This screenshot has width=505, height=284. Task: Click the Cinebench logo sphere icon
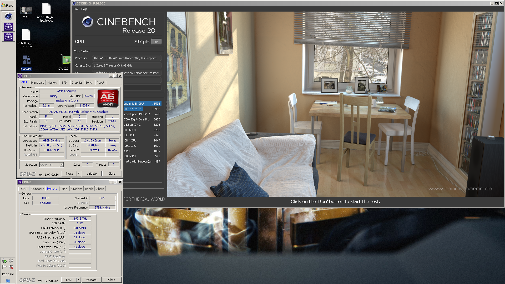point(88,22)
